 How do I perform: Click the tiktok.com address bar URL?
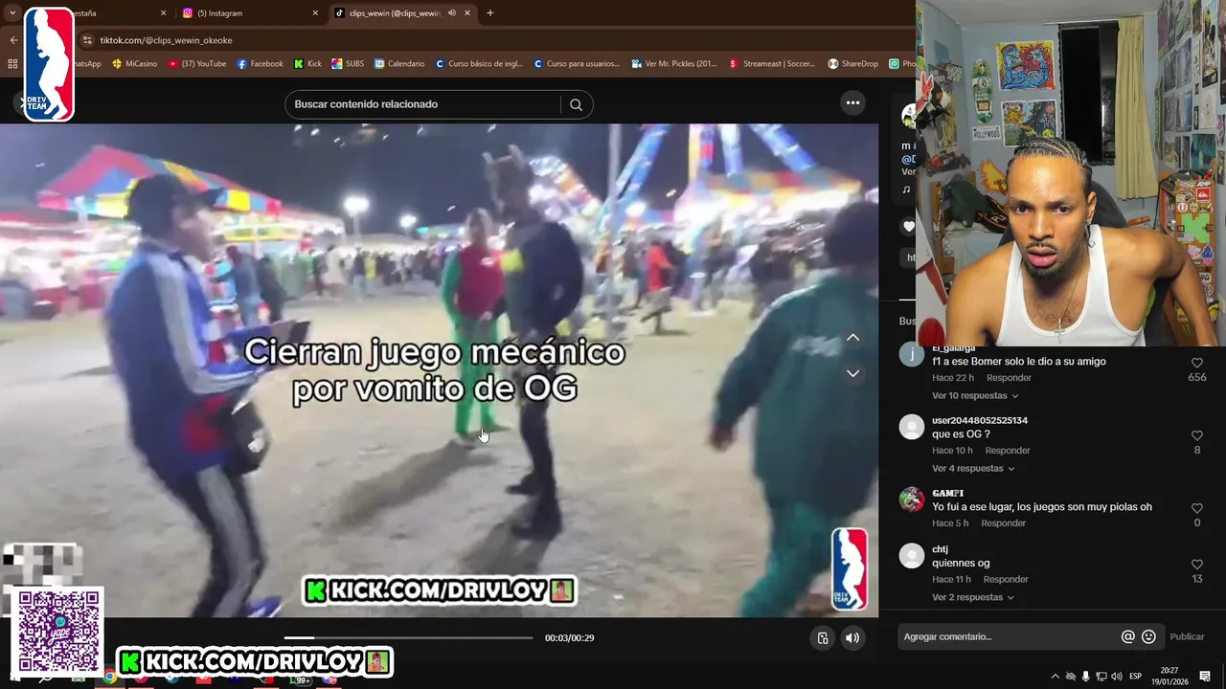pyautogui.click(x=167, y=40)
